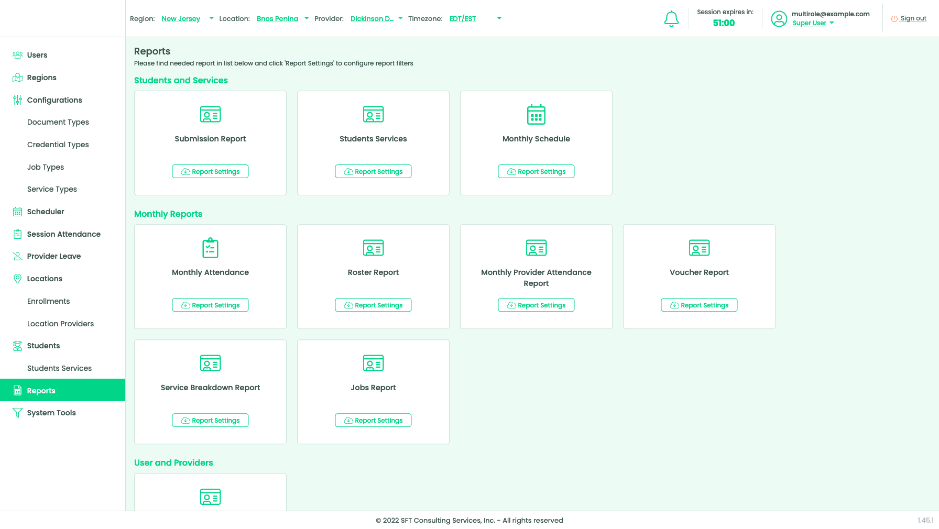This screenshot has height=529, width=939.
Task: Go to Credential Types in sidebar
Action: (58, 145)
